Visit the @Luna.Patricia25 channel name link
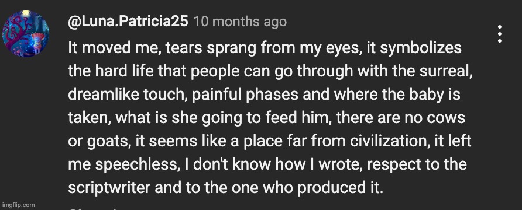The width and height of the screenshot is (522, 210). coord(128,22)
